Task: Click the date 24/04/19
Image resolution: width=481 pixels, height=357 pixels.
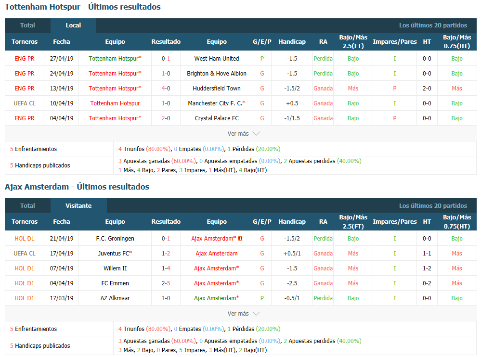Action: click(62, 74)
